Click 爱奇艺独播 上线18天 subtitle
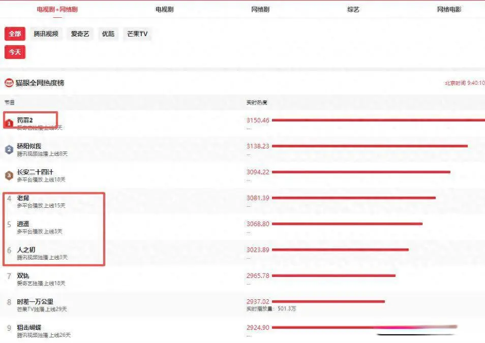The height and width of the screenshot is (343, 485). pos(41,284)
